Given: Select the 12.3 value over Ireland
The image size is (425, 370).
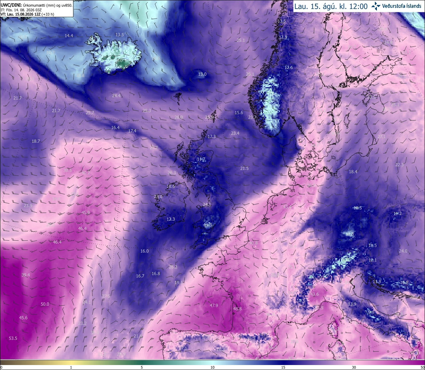Looking at the screenshot, I should click(171, 219).
